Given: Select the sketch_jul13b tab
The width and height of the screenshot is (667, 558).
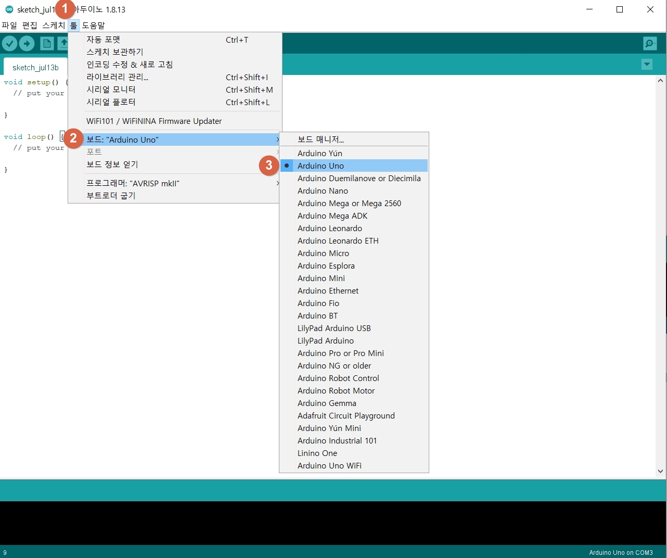Looking at the screenshot, I should 35,67.
